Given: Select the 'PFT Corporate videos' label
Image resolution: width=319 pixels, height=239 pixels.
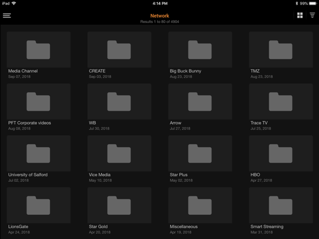Looking at the screenshot, I should coord(29,123).
